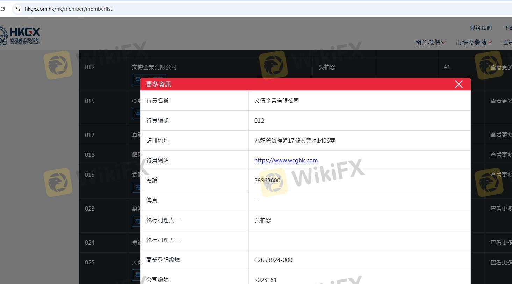Viewport: 512px width, 284px height.
Task: Click member number 019 in background table
Action: point(90,175)
